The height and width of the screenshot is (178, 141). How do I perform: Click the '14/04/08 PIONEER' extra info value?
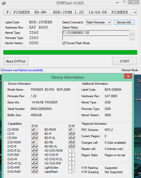45,102
